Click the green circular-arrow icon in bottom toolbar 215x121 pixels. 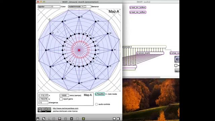click(83, 119)
